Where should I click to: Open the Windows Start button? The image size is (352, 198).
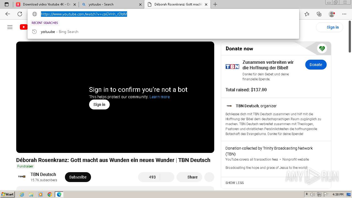[7, 194]
